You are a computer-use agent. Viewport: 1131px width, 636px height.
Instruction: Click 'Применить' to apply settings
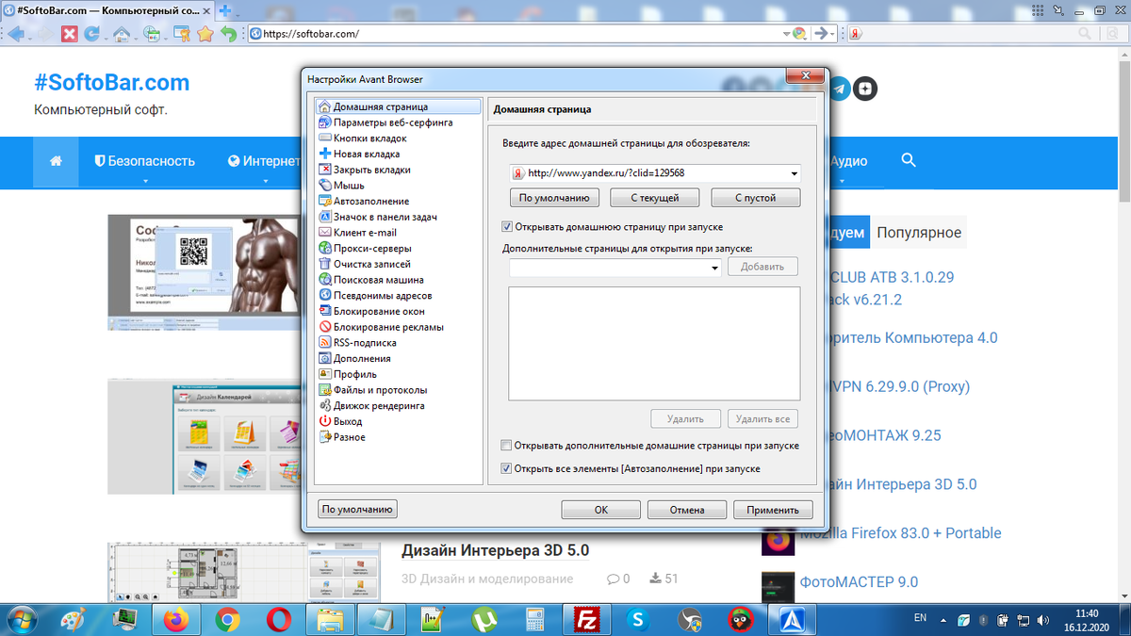tap(773, 510)
